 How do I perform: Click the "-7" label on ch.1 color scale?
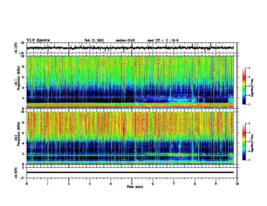[248, 104]
